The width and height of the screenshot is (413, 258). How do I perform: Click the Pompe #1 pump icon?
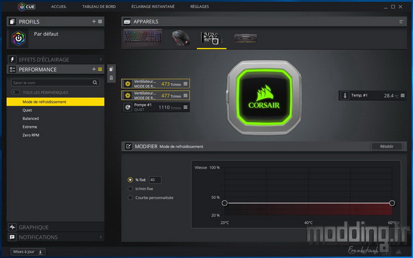(128, 107)
